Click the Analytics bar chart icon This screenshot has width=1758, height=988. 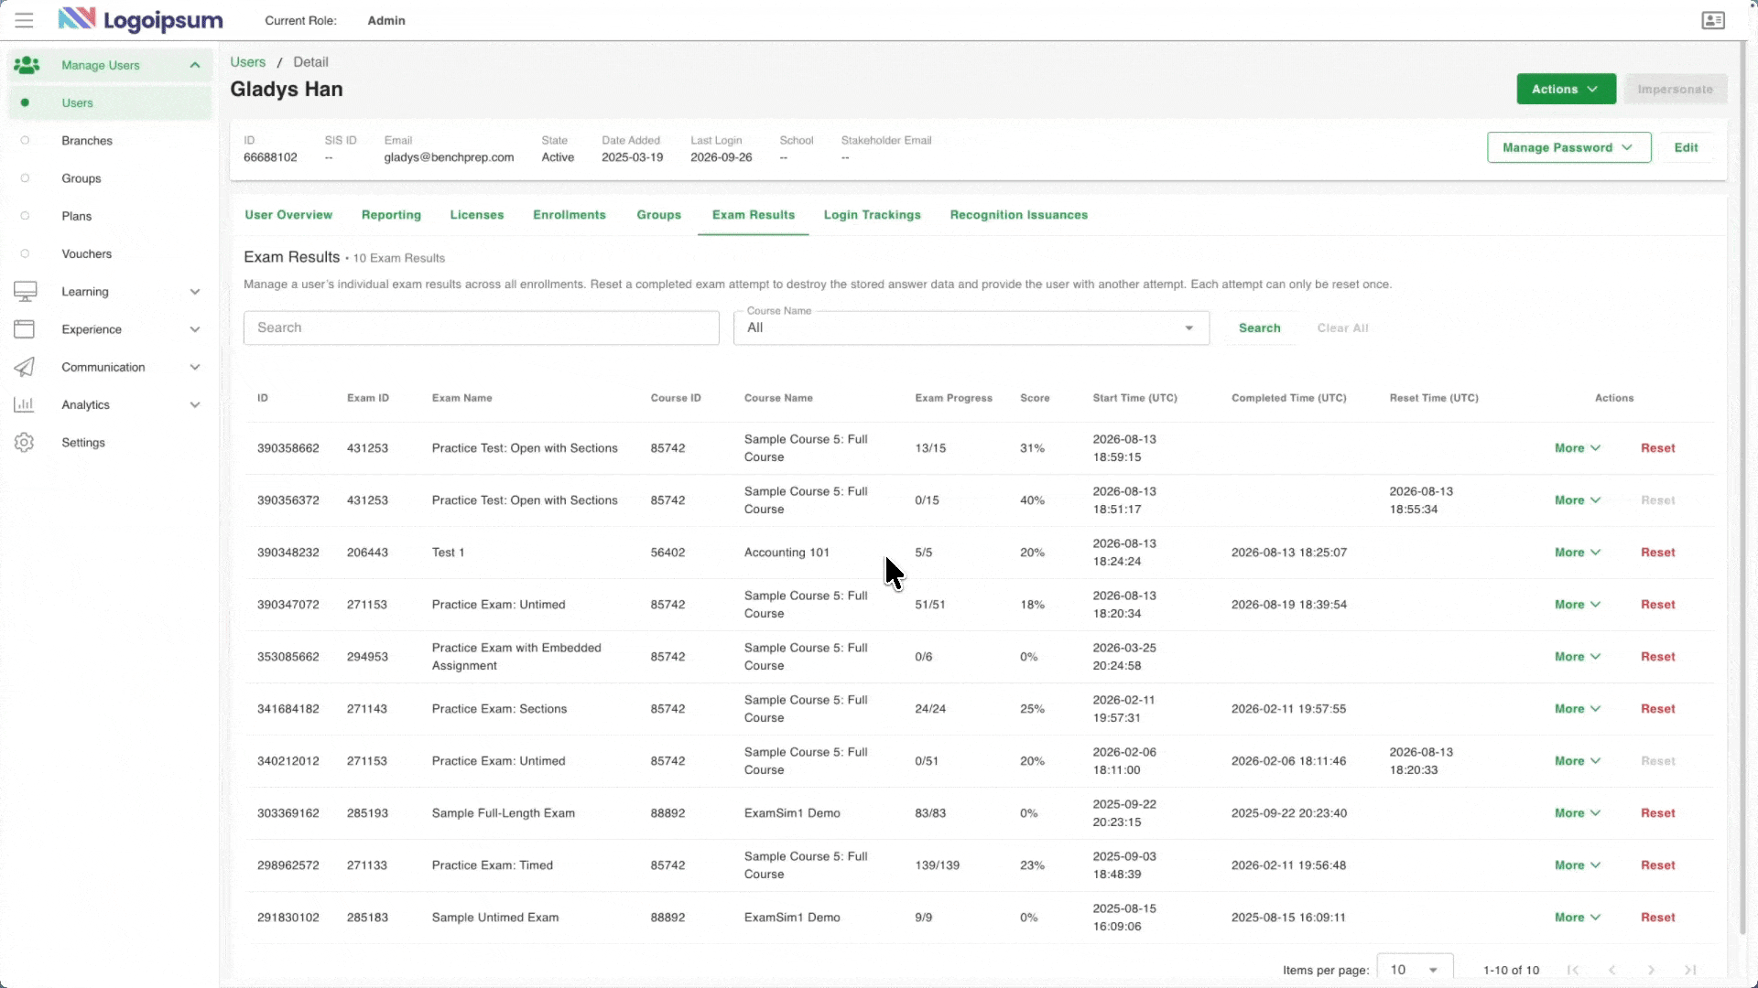[x=24, y=404]
